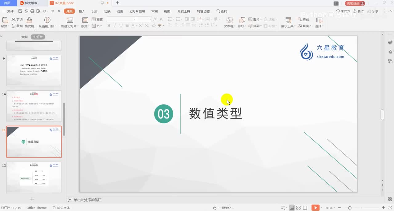This screenshot has height=211, width=394.
Task: Toggle Underline formatting
Action: point(121,26)
